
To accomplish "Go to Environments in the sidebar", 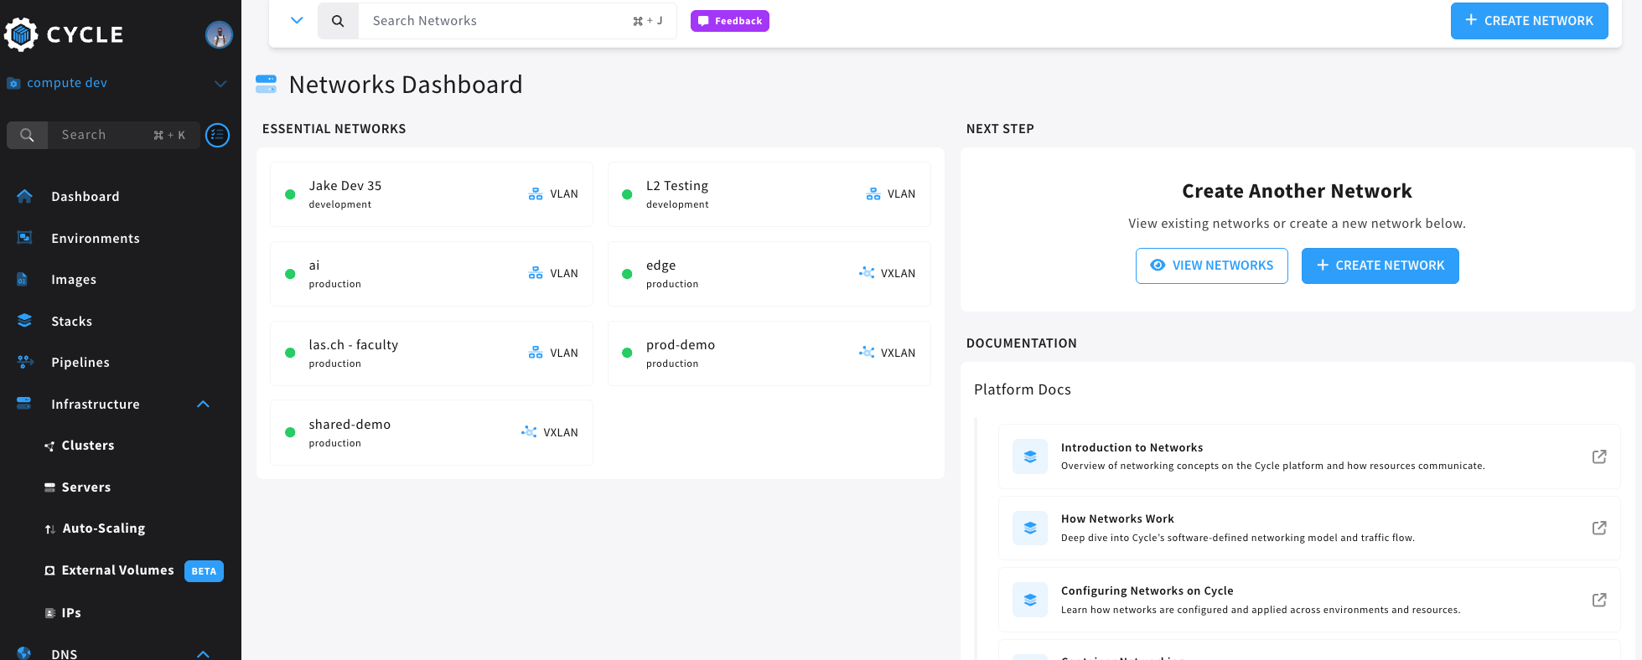I will pyautogui.click(x=96, y=239).
